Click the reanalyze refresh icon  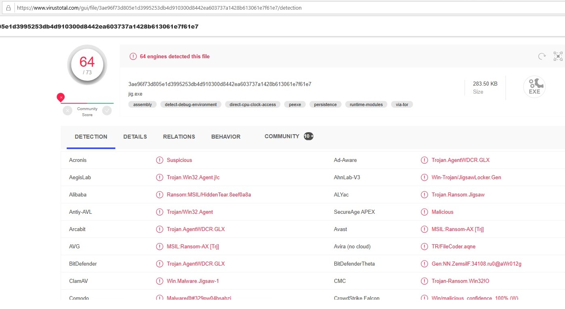542,57
